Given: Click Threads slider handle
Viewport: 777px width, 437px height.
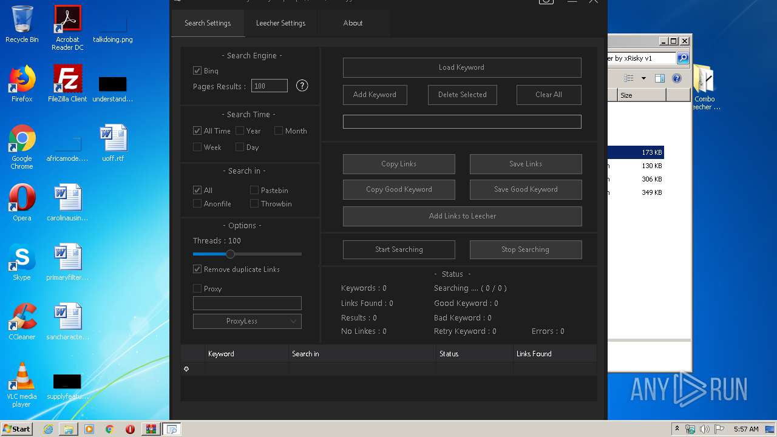Looking at the screenshot, I should [x=230, y=254].
